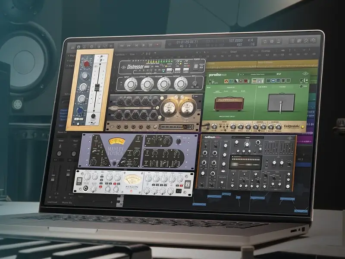Viewport: 345px width, 259px height.
Task: Flip the topmost toggle switch on the channel strip
Action: coord(100,57)
